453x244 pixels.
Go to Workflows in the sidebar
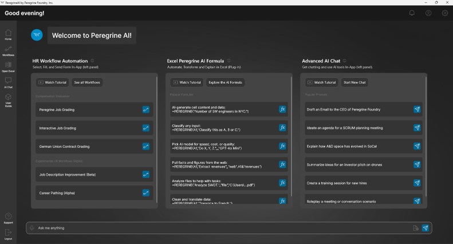coord(8,51)
